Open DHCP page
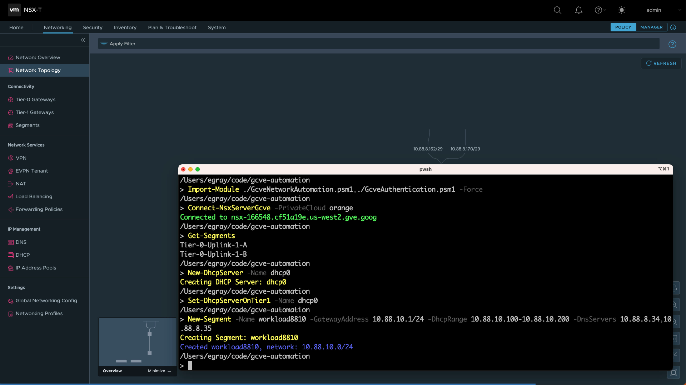Viewport: 686px width, 385px height. [23, 255]
